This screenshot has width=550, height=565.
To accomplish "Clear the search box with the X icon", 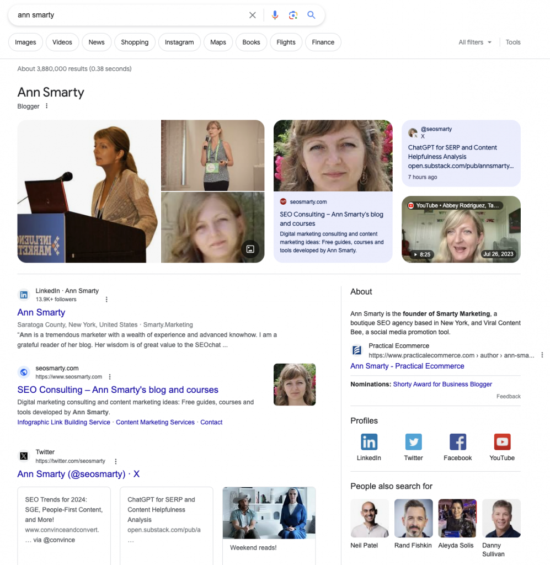I will (x=253, y=15).
